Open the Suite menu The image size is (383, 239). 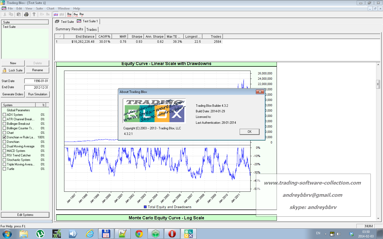pyautogui.click(x=39, y=8)
